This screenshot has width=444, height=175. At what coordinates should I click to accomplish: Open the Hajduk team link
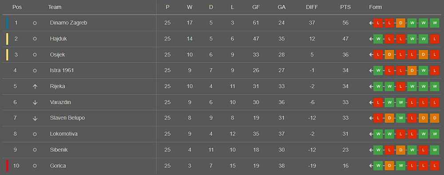[x=58, y=39]
